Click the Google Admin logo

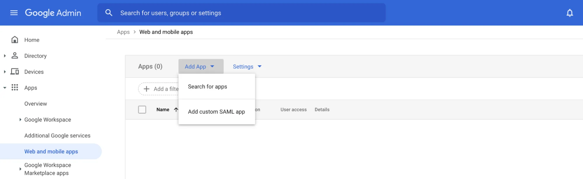[53, 13]
